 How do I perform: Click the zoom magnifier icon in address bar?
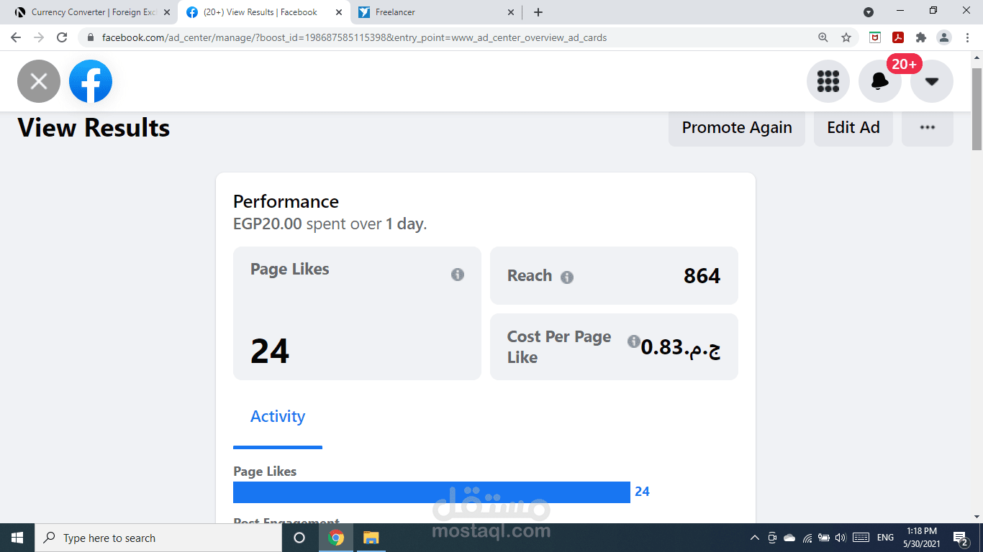823,37
